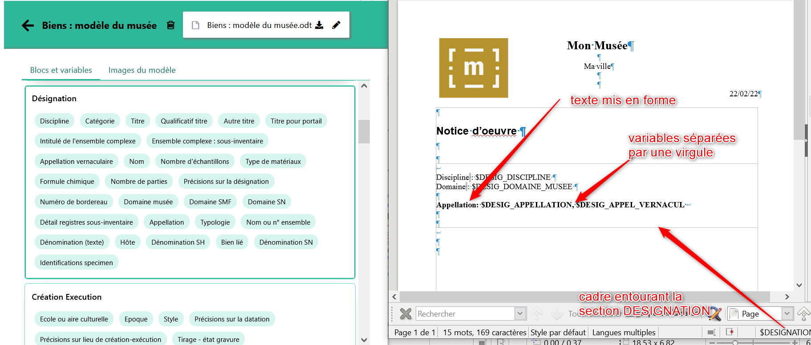This screenshot has width=811, height=345.
Task: Select the Nombre de parties chip
Action: tap(139, 181)
